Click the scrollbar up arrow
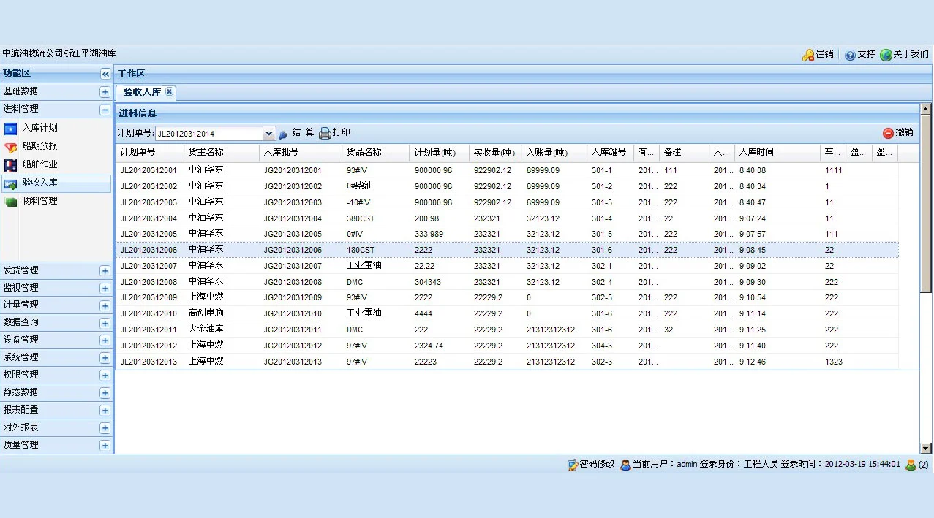 tap(926, 109)
